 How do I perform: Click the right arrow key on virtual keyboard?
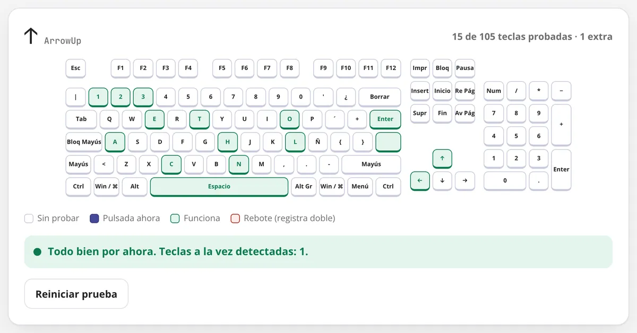click(465, 181)
